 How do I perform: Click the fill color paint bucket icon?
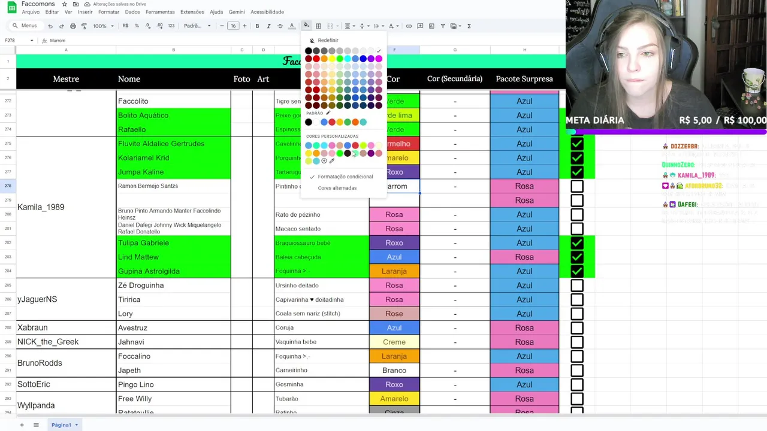pyautogui.click(x=306, y=26)
